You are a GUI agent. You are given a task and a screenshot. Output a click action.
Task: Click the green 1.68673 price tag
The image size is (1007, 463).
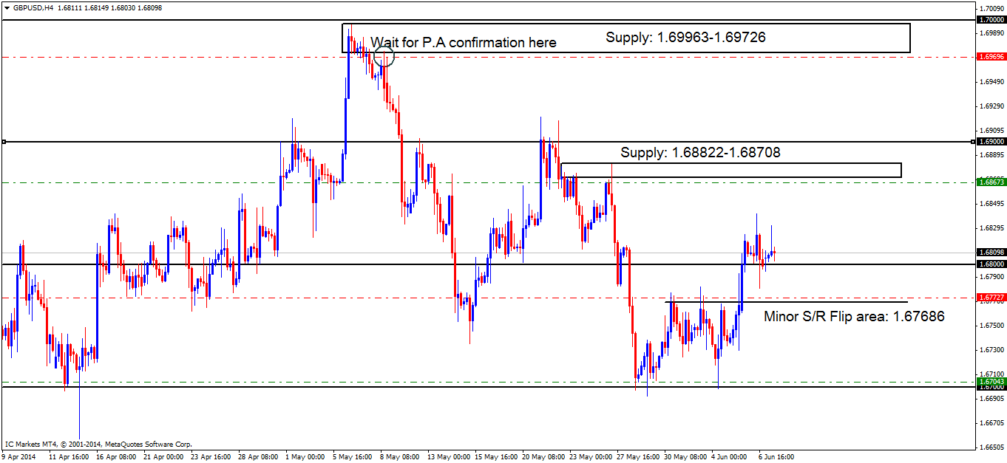[991, 182]
